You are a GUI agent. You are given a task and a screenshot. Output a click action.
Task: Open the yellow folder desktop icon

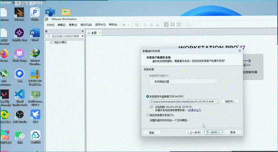coord(66,12)
